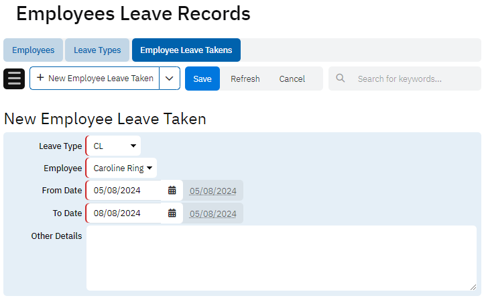Click into the keyword search field
The width and height of the screenshot is (484, 298).
click(x=412, y=79)
